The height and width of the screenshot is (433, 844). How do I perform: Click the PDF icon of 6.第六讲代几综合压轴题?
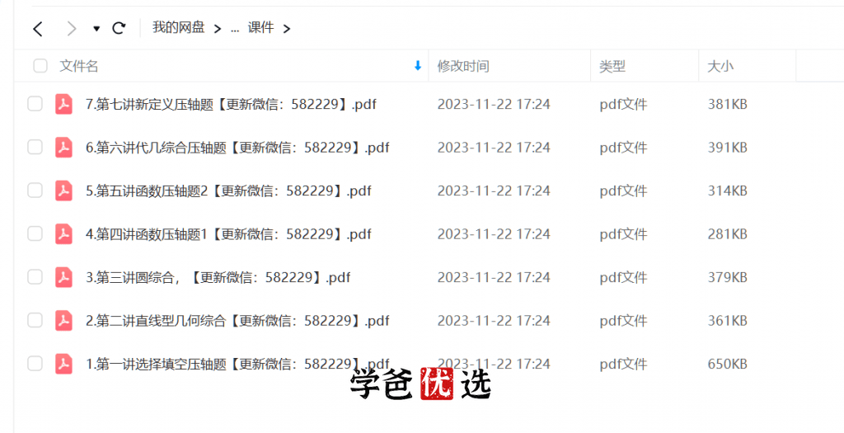point(64,147)
